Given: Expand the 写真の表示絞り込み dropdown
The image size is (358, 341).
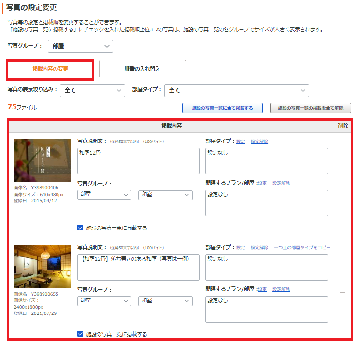Looking at the screenshot, I should [x=93, y=90].
